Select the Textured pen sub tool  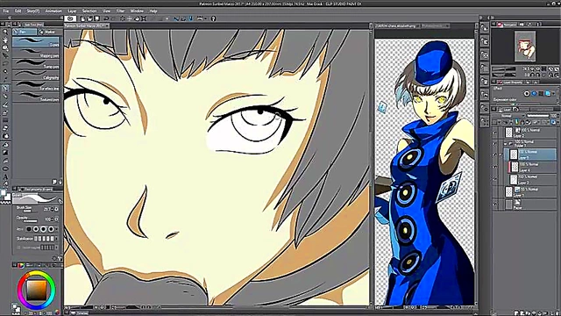[x=36, y=97]
